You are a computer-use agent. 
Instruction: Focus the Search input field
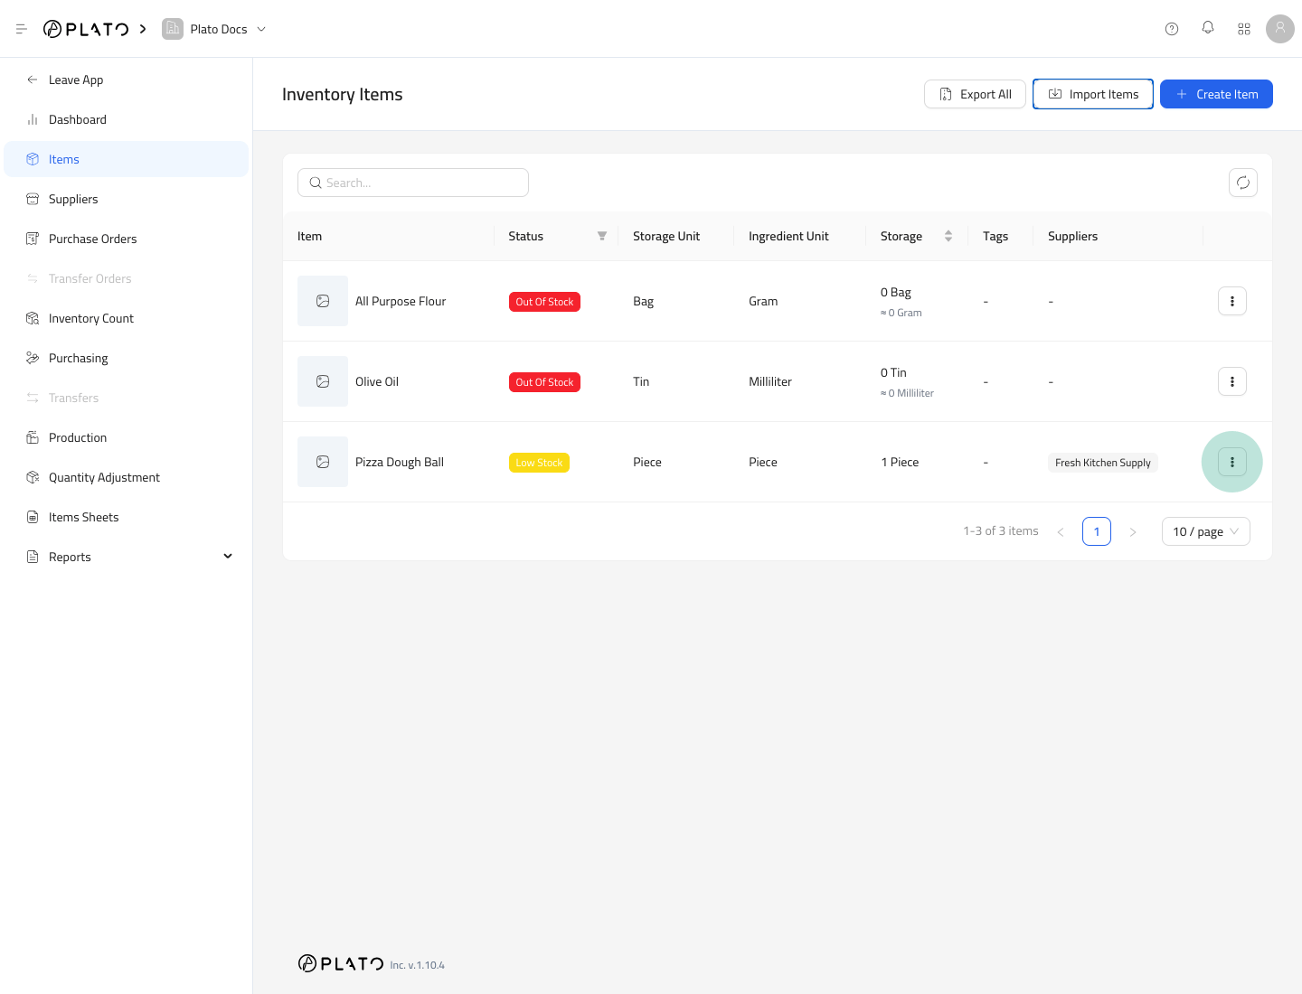tap(413, 183)
